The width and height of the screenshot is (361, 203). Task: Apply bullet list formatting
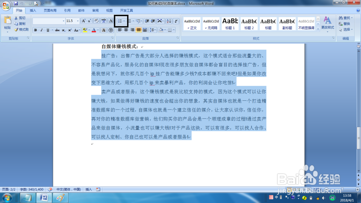(x=120, y=21)
